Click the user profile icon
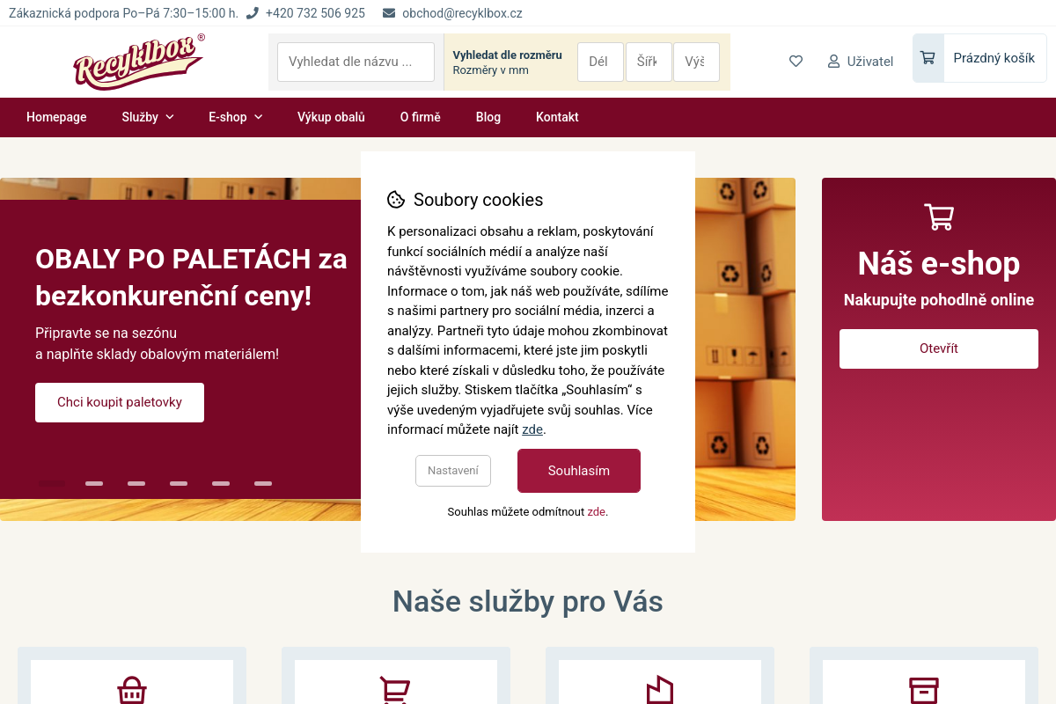 tap(833, 62)
